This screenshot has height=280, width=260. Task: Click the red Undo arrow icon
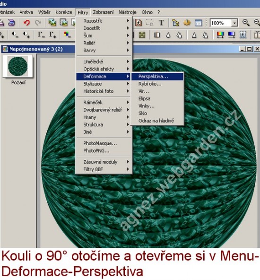pyautogui.click(x=26, y=23)
